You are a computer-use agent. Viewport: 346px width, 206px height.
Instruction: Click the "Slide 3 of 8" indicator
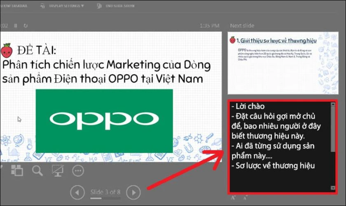(x=105, y=192)
